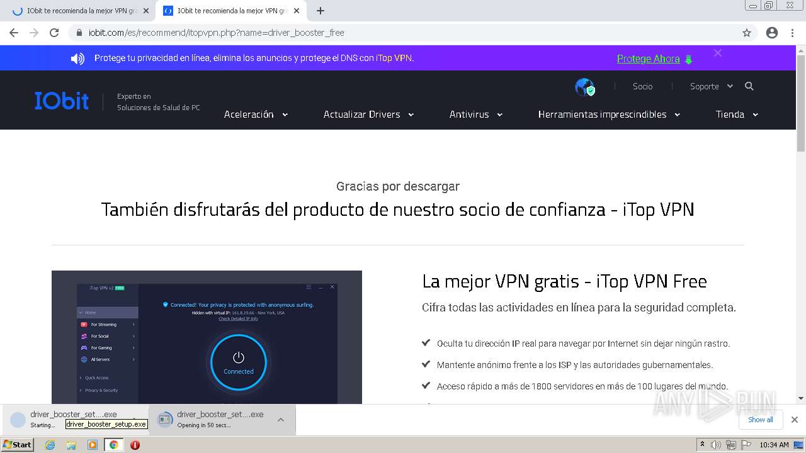Reload the current page

pyautogui.click(x=54, y=33)
